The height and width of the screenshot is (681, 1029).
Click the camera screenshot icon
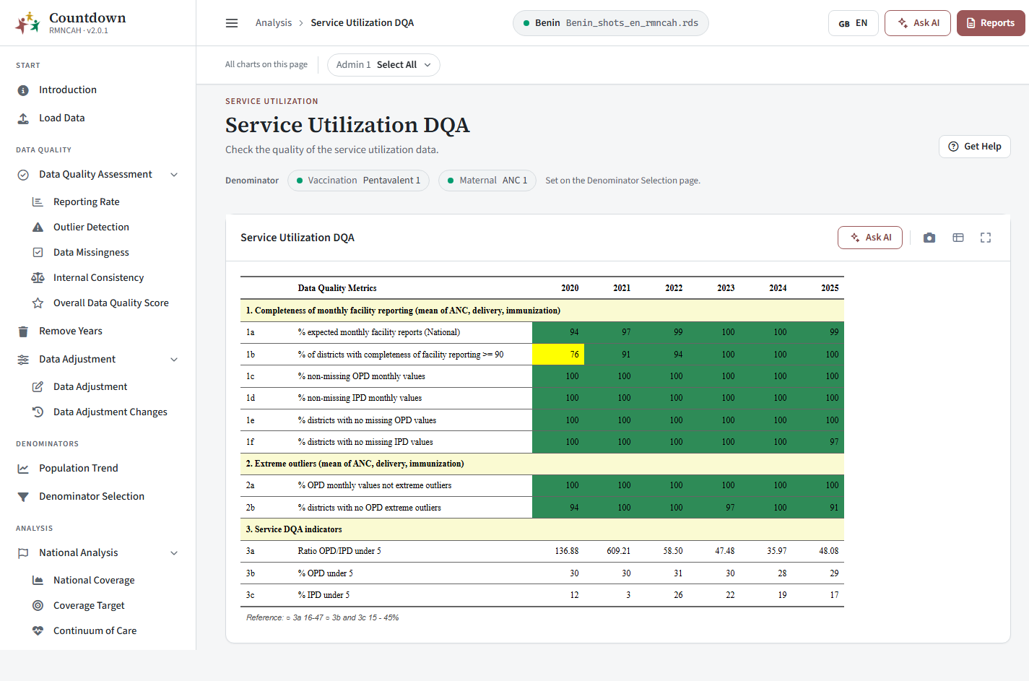click(x=929, y=238)
